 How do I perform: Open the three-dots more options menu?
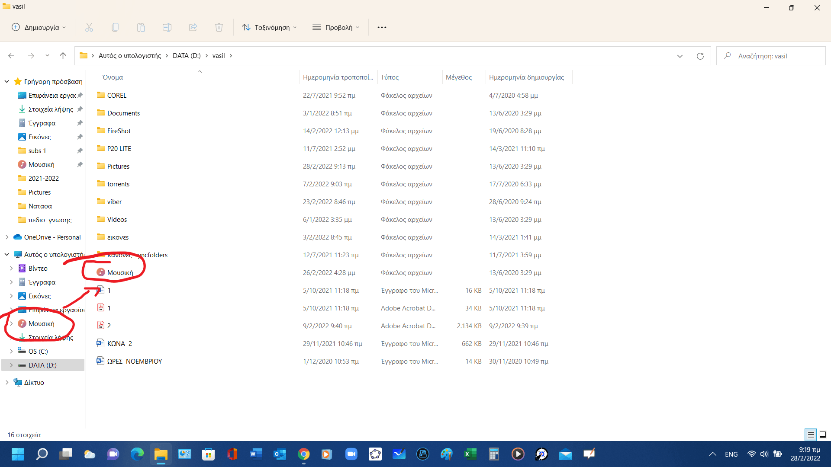[382, 27]
